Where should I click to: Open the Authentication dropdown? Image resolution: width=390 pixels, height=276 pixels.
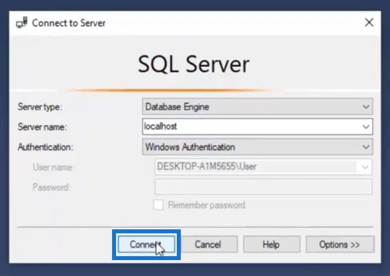(258, 147)
